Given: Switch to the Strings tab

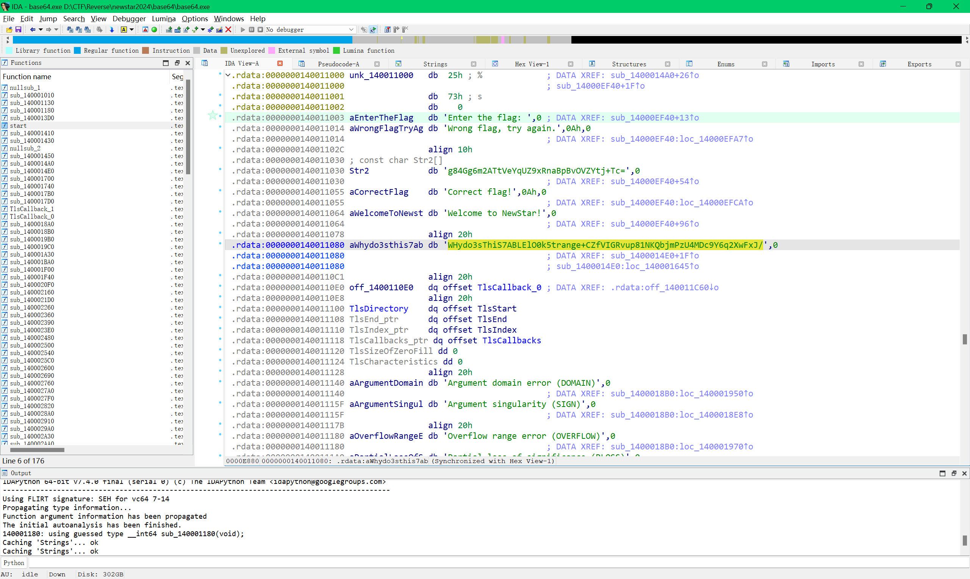Looking at the screenshot, I should pos(435,64).
